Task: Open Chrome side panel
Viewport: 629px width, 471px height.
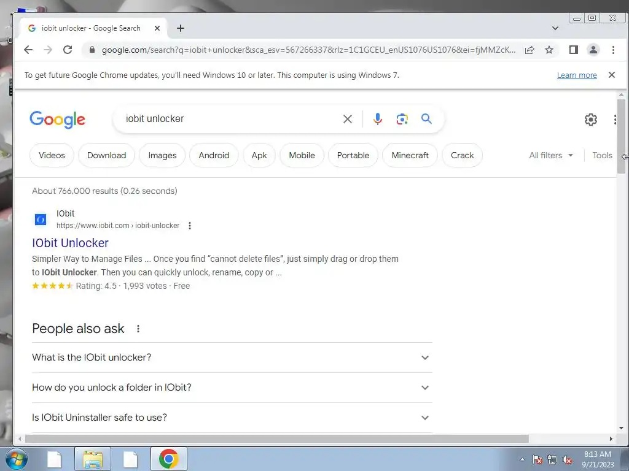Action: [574, 50]
